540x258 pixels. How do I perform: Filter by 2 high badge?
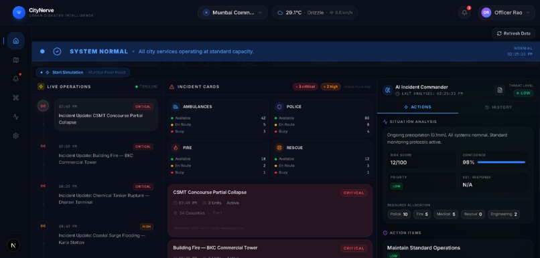tap(330, 87)
